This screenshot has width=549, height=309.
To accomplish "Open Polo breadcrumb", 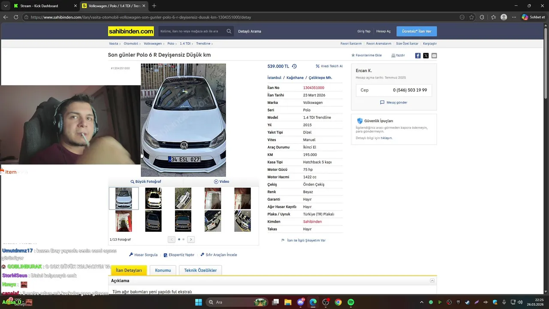I will pos(171,44).
